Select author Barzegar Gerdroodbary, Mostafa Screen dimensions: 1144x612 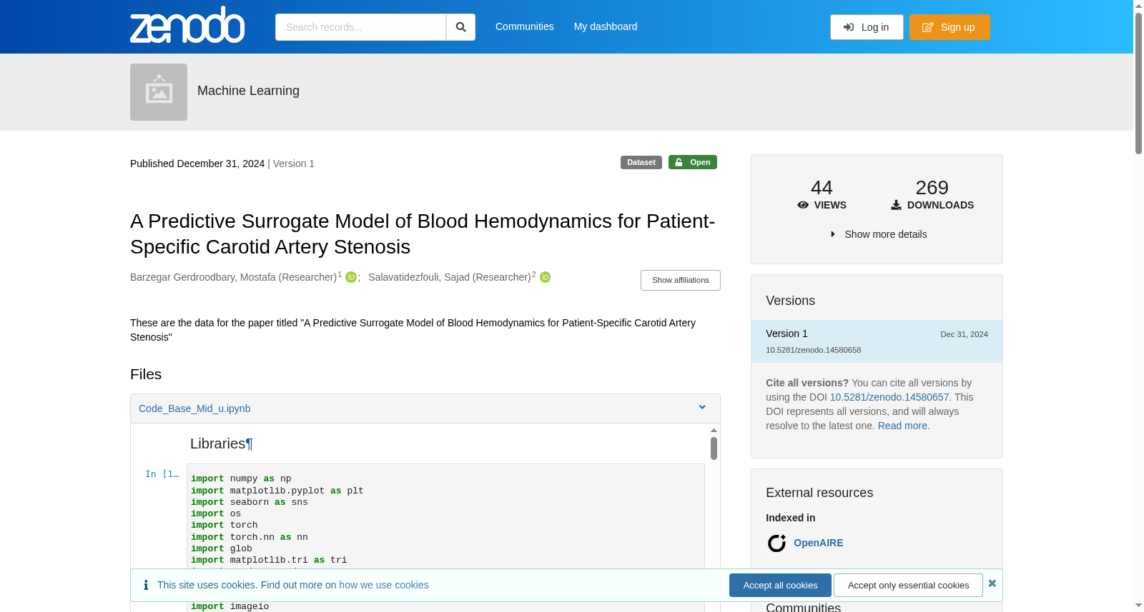(233, 277)
